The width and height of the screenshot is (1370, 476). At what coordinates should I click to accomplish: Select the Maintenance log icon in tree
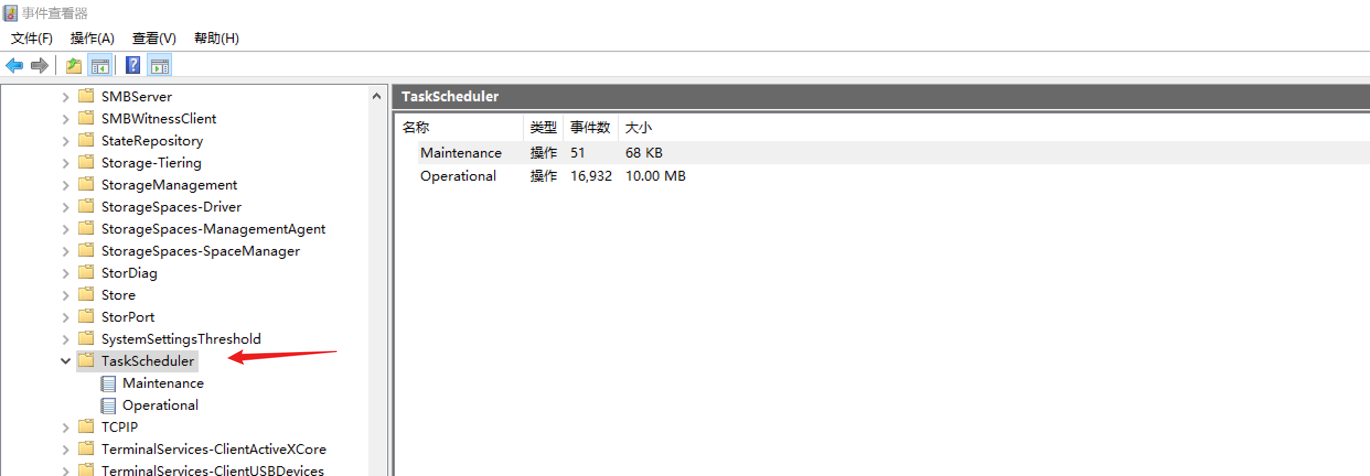tap(108, 383)
